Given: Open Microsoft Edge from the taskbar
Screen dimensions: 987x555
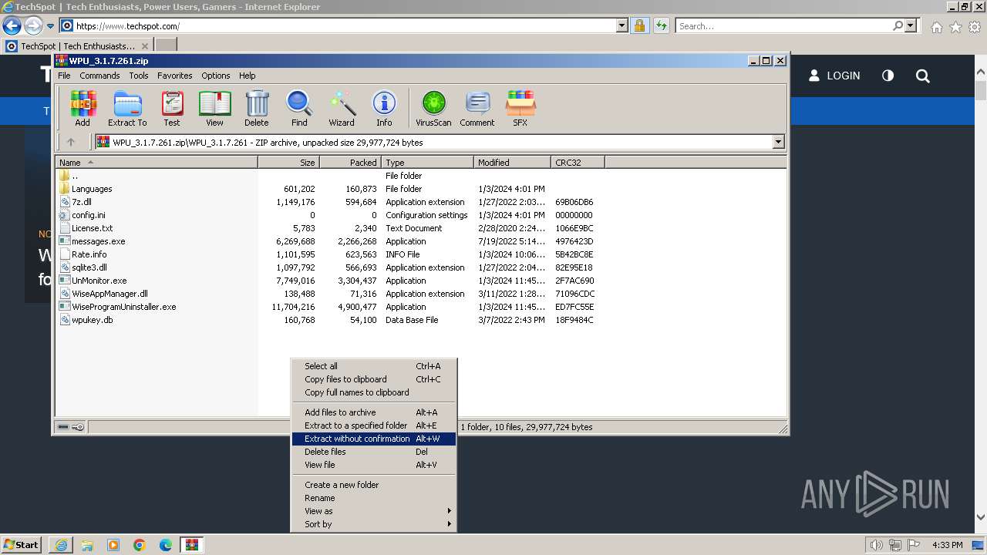Looking at the screenshot, I should coord(166,545).
